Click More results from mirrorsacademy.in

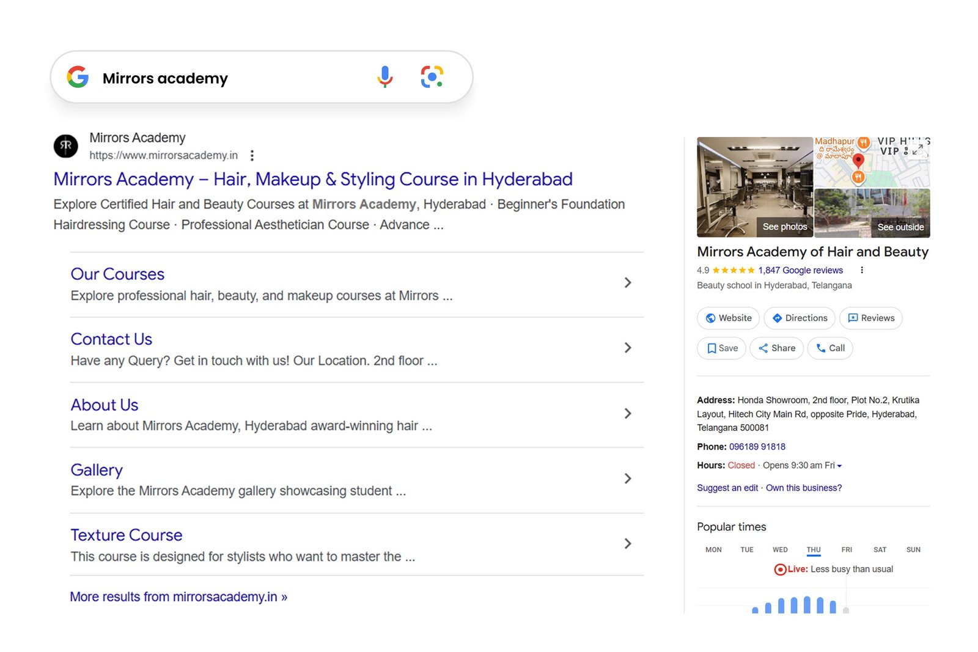tap(178, 596)
